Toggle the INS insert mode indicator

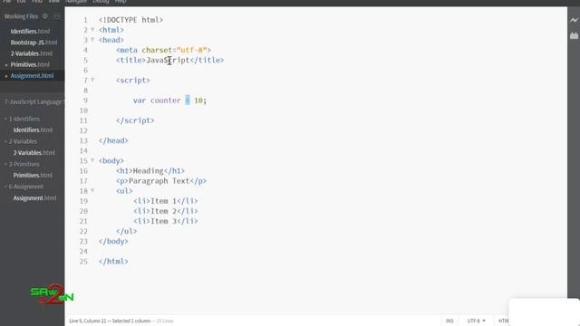[449, 321]
